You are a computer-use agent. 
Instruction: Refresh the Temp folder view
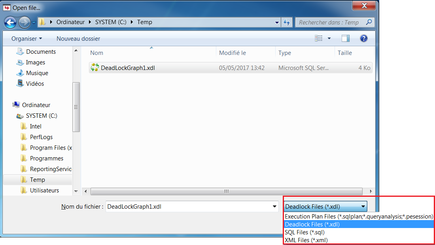tap(287, 22)
